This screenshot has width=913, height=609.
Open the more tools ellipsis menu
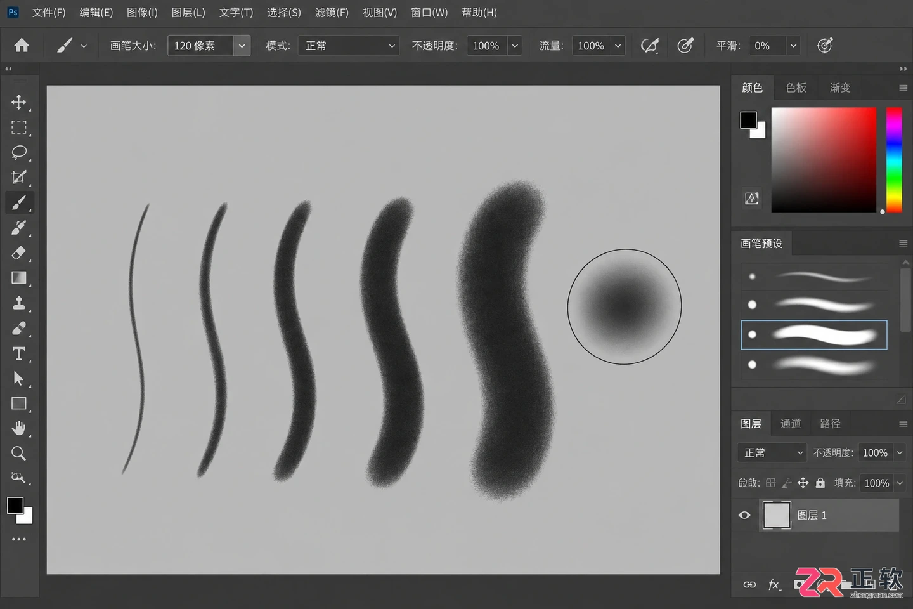(x=19, y=539)
